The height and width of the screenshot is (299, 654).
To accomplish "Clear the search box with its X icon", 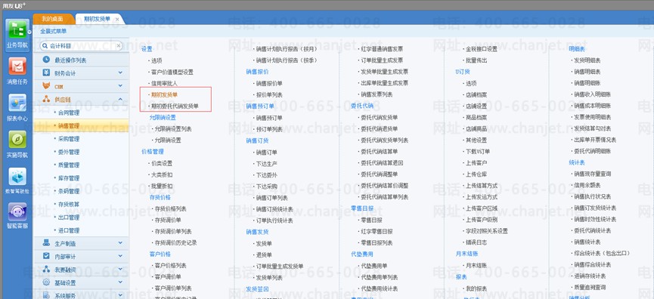I will 119,45.
